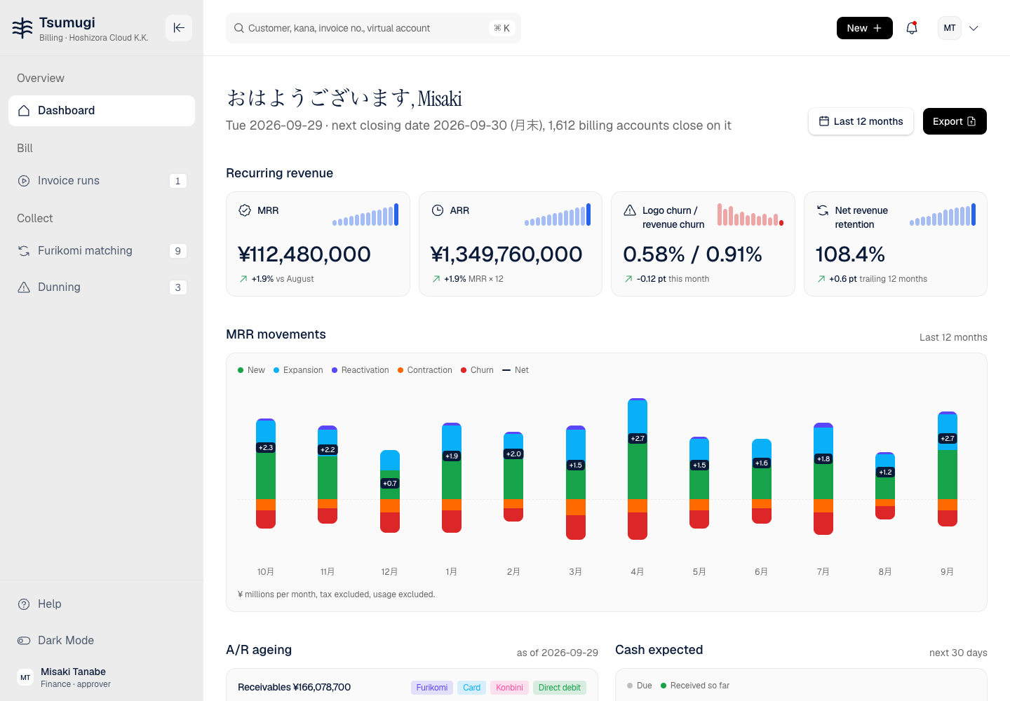Click the churn card warning triangle icon
1010x701 pixels.
coord(630,210)
